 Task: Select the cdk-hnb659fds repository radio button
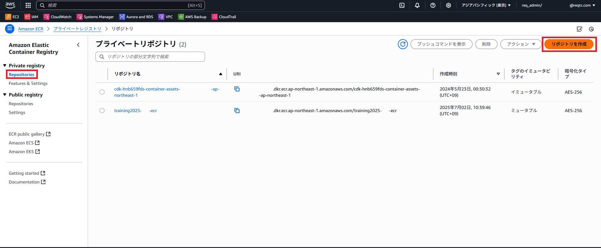(102, 92)
